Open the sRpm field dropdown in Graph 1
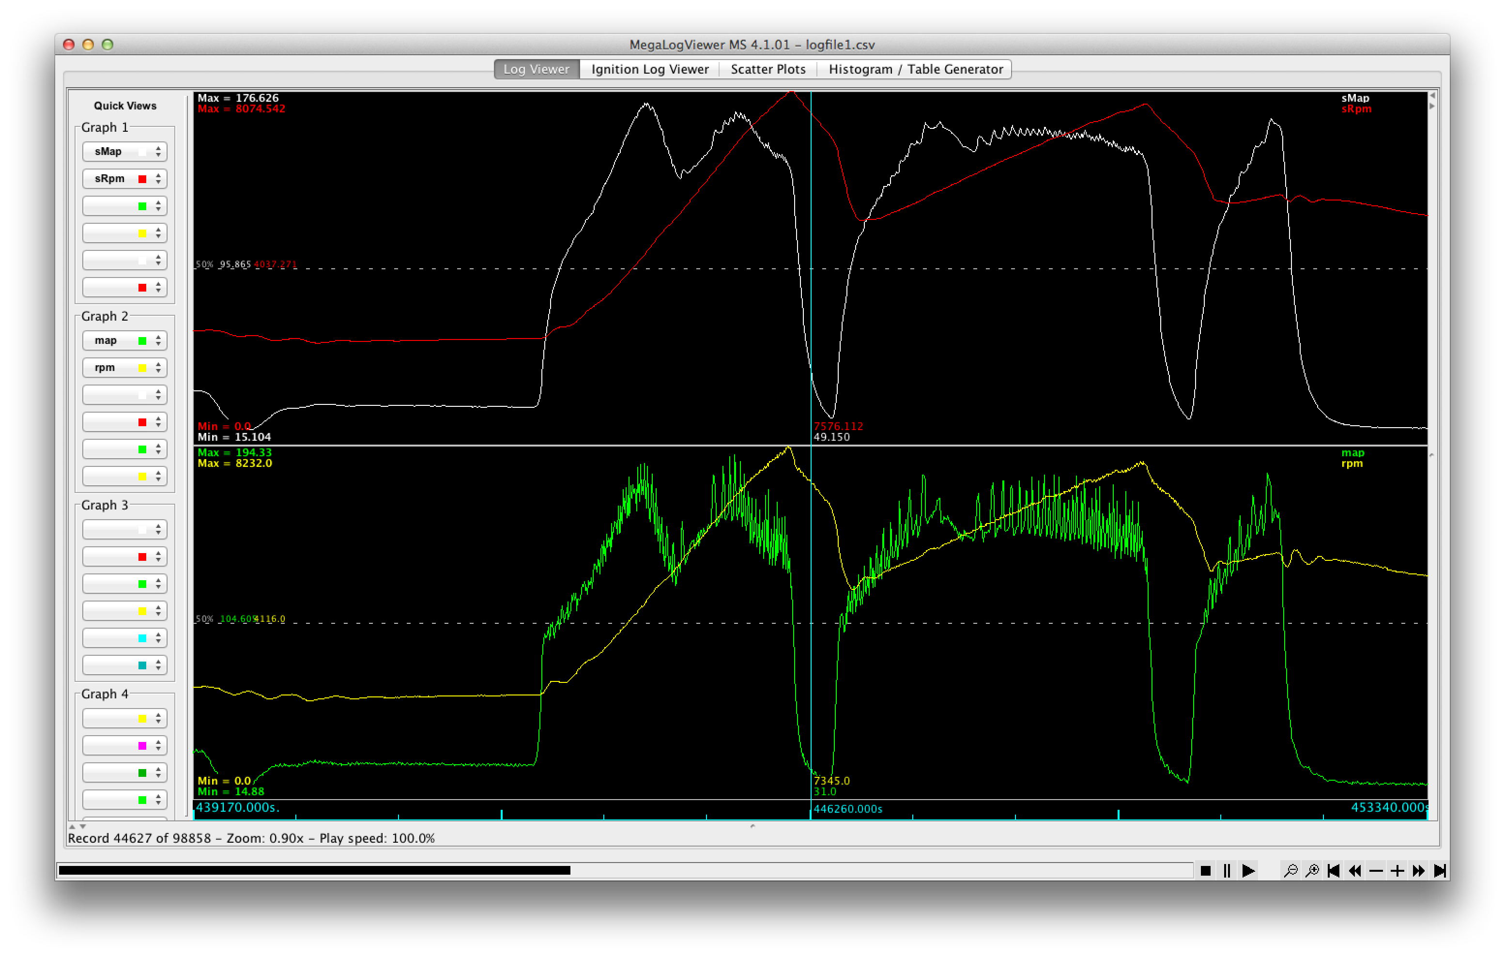 point(124,179)
